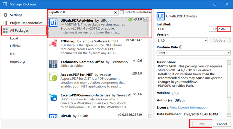Screen dimensions: 233x129
Task: Toggle the Include Prerelease checkbox
Action: (122, 12)
